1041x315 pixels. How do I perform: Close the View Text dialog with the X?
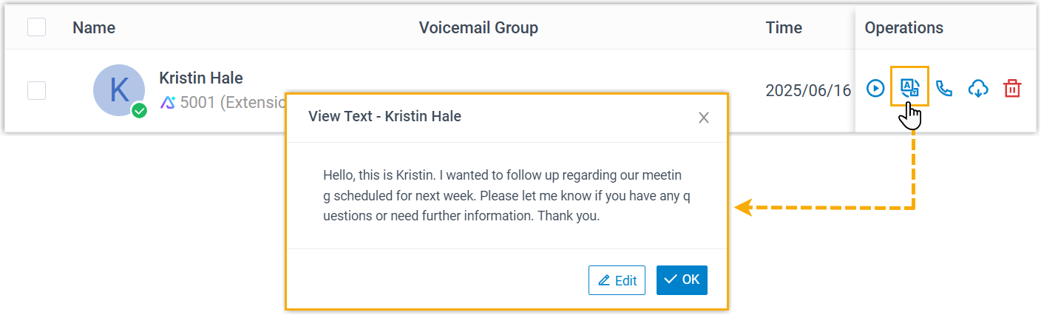click(704, 118)
